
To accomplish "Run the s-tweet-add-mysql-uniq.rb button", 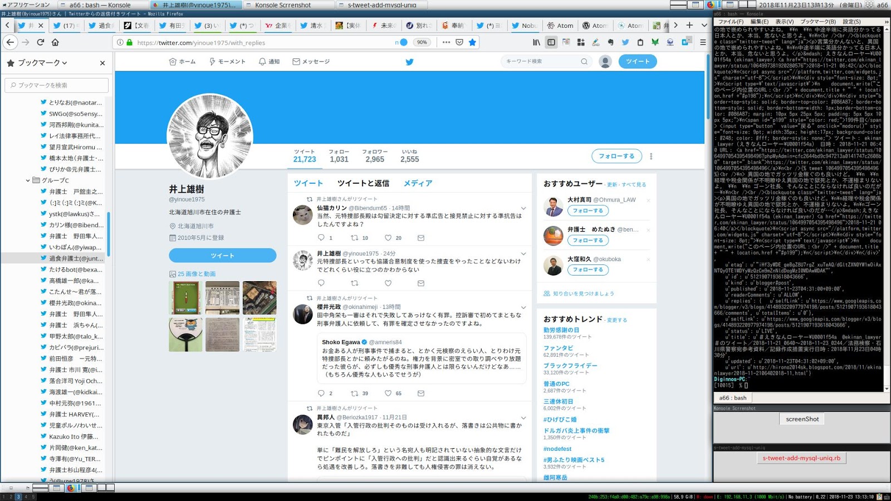I will point(801,458).
